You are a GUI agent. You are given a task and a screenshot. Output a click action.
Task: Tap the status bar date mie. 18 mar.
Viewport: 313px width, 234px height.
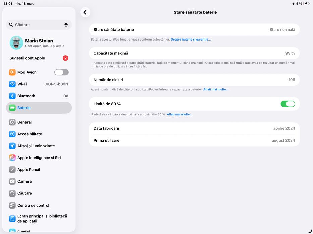(24, 4)
